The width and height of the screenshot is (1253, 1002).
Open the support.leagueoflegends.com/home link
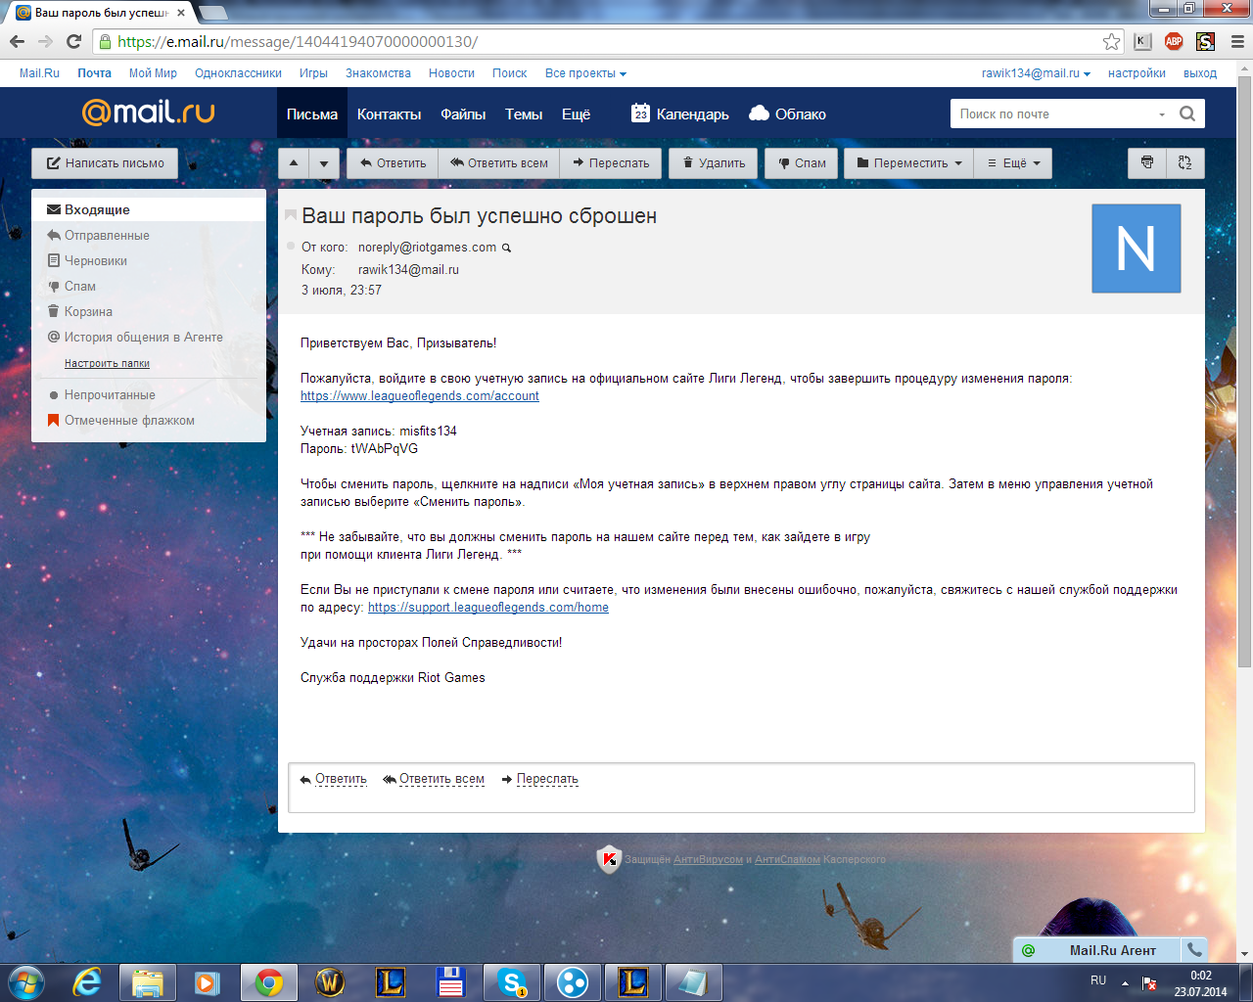pos(488,608)
